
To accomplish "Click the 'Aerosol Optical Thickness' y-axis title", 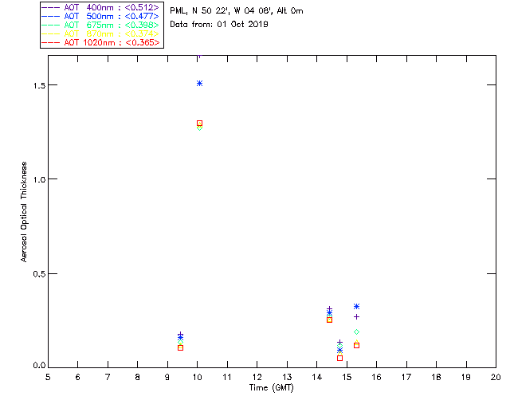I will point(24,212).
